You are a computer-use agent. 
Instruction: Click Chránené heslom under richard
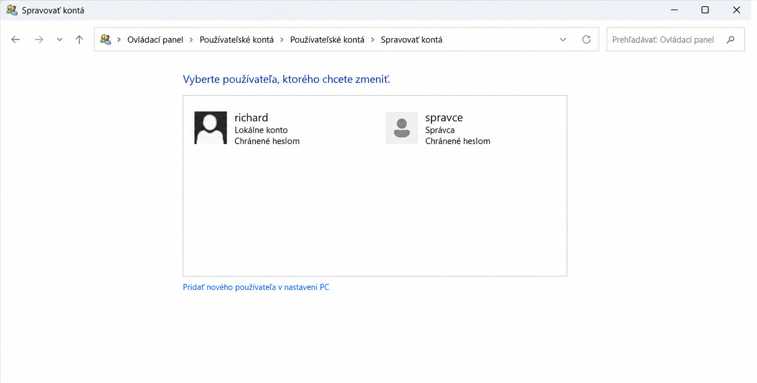point(267,141)
